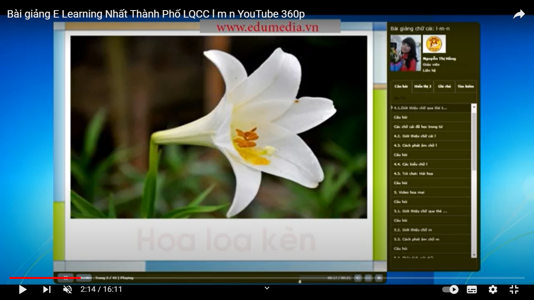Viewport: 534px width, 300px height.
Task: Expand the chevron above player controls
Action: tap(267, 288)
